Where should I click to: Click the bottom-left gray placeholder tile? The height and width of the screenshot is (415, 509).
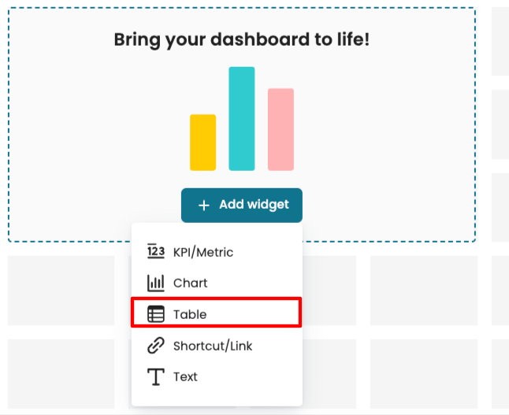tap(61, 374)
